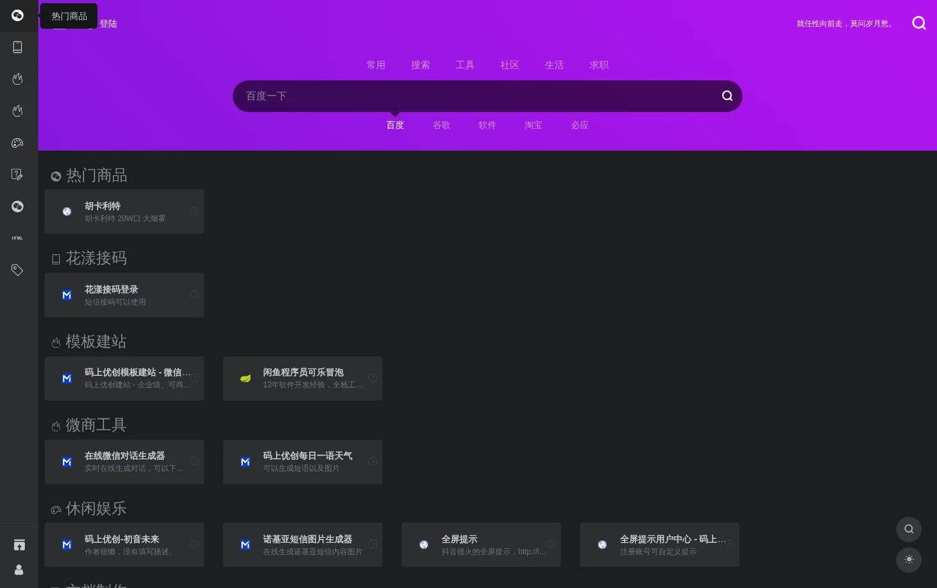
Task: Switch to 搜索 search category
Action: 421,65
